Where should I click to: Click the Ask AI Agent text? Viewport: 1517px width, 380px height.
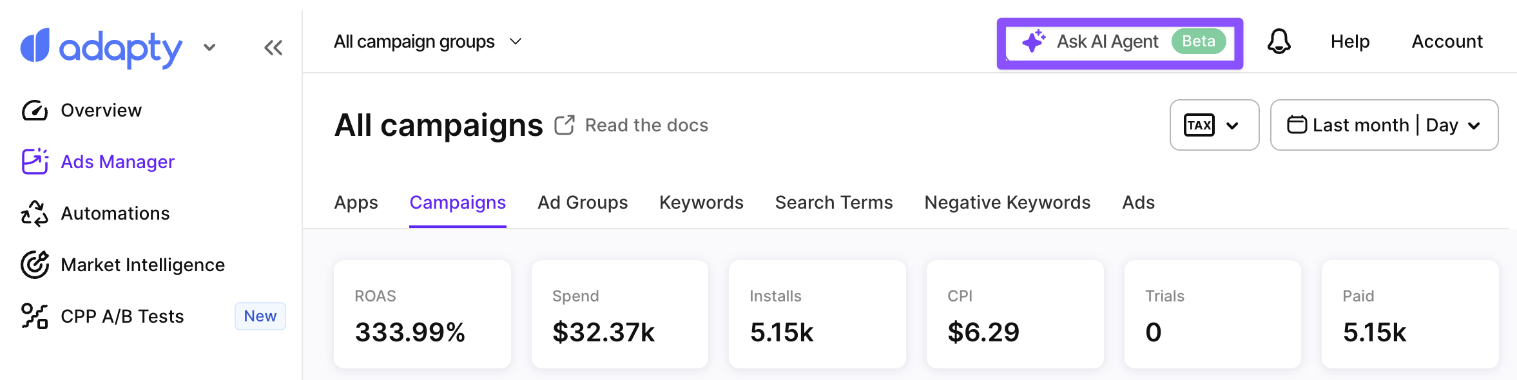point(1108,42)
